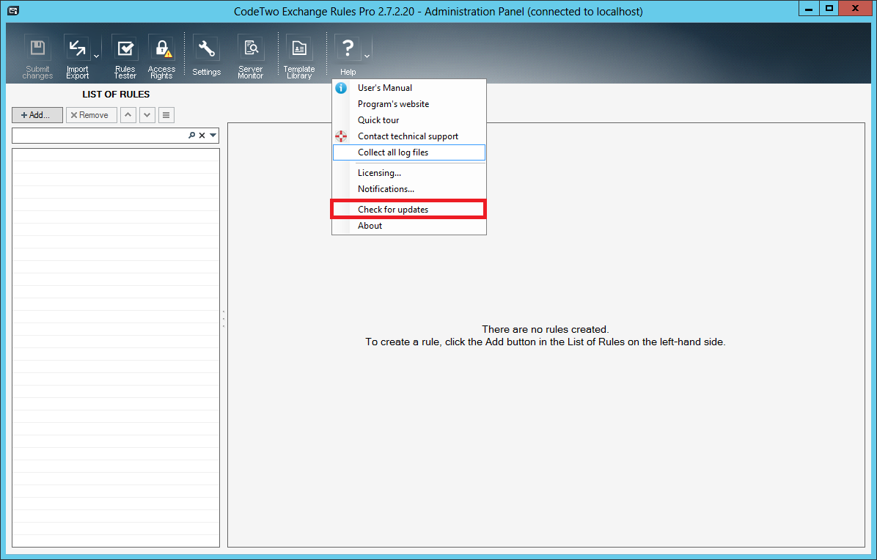Screen dimensions: 877x560
Task: Choose Collect all log files
Action: click(x=392, y=152)
